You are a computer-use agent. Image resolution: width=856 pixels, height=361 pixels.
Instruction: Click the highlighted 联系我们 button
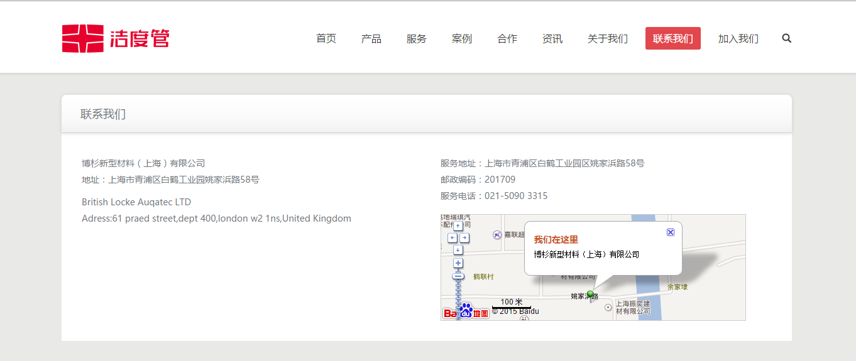pyautogui.click(x=673, y=39)
